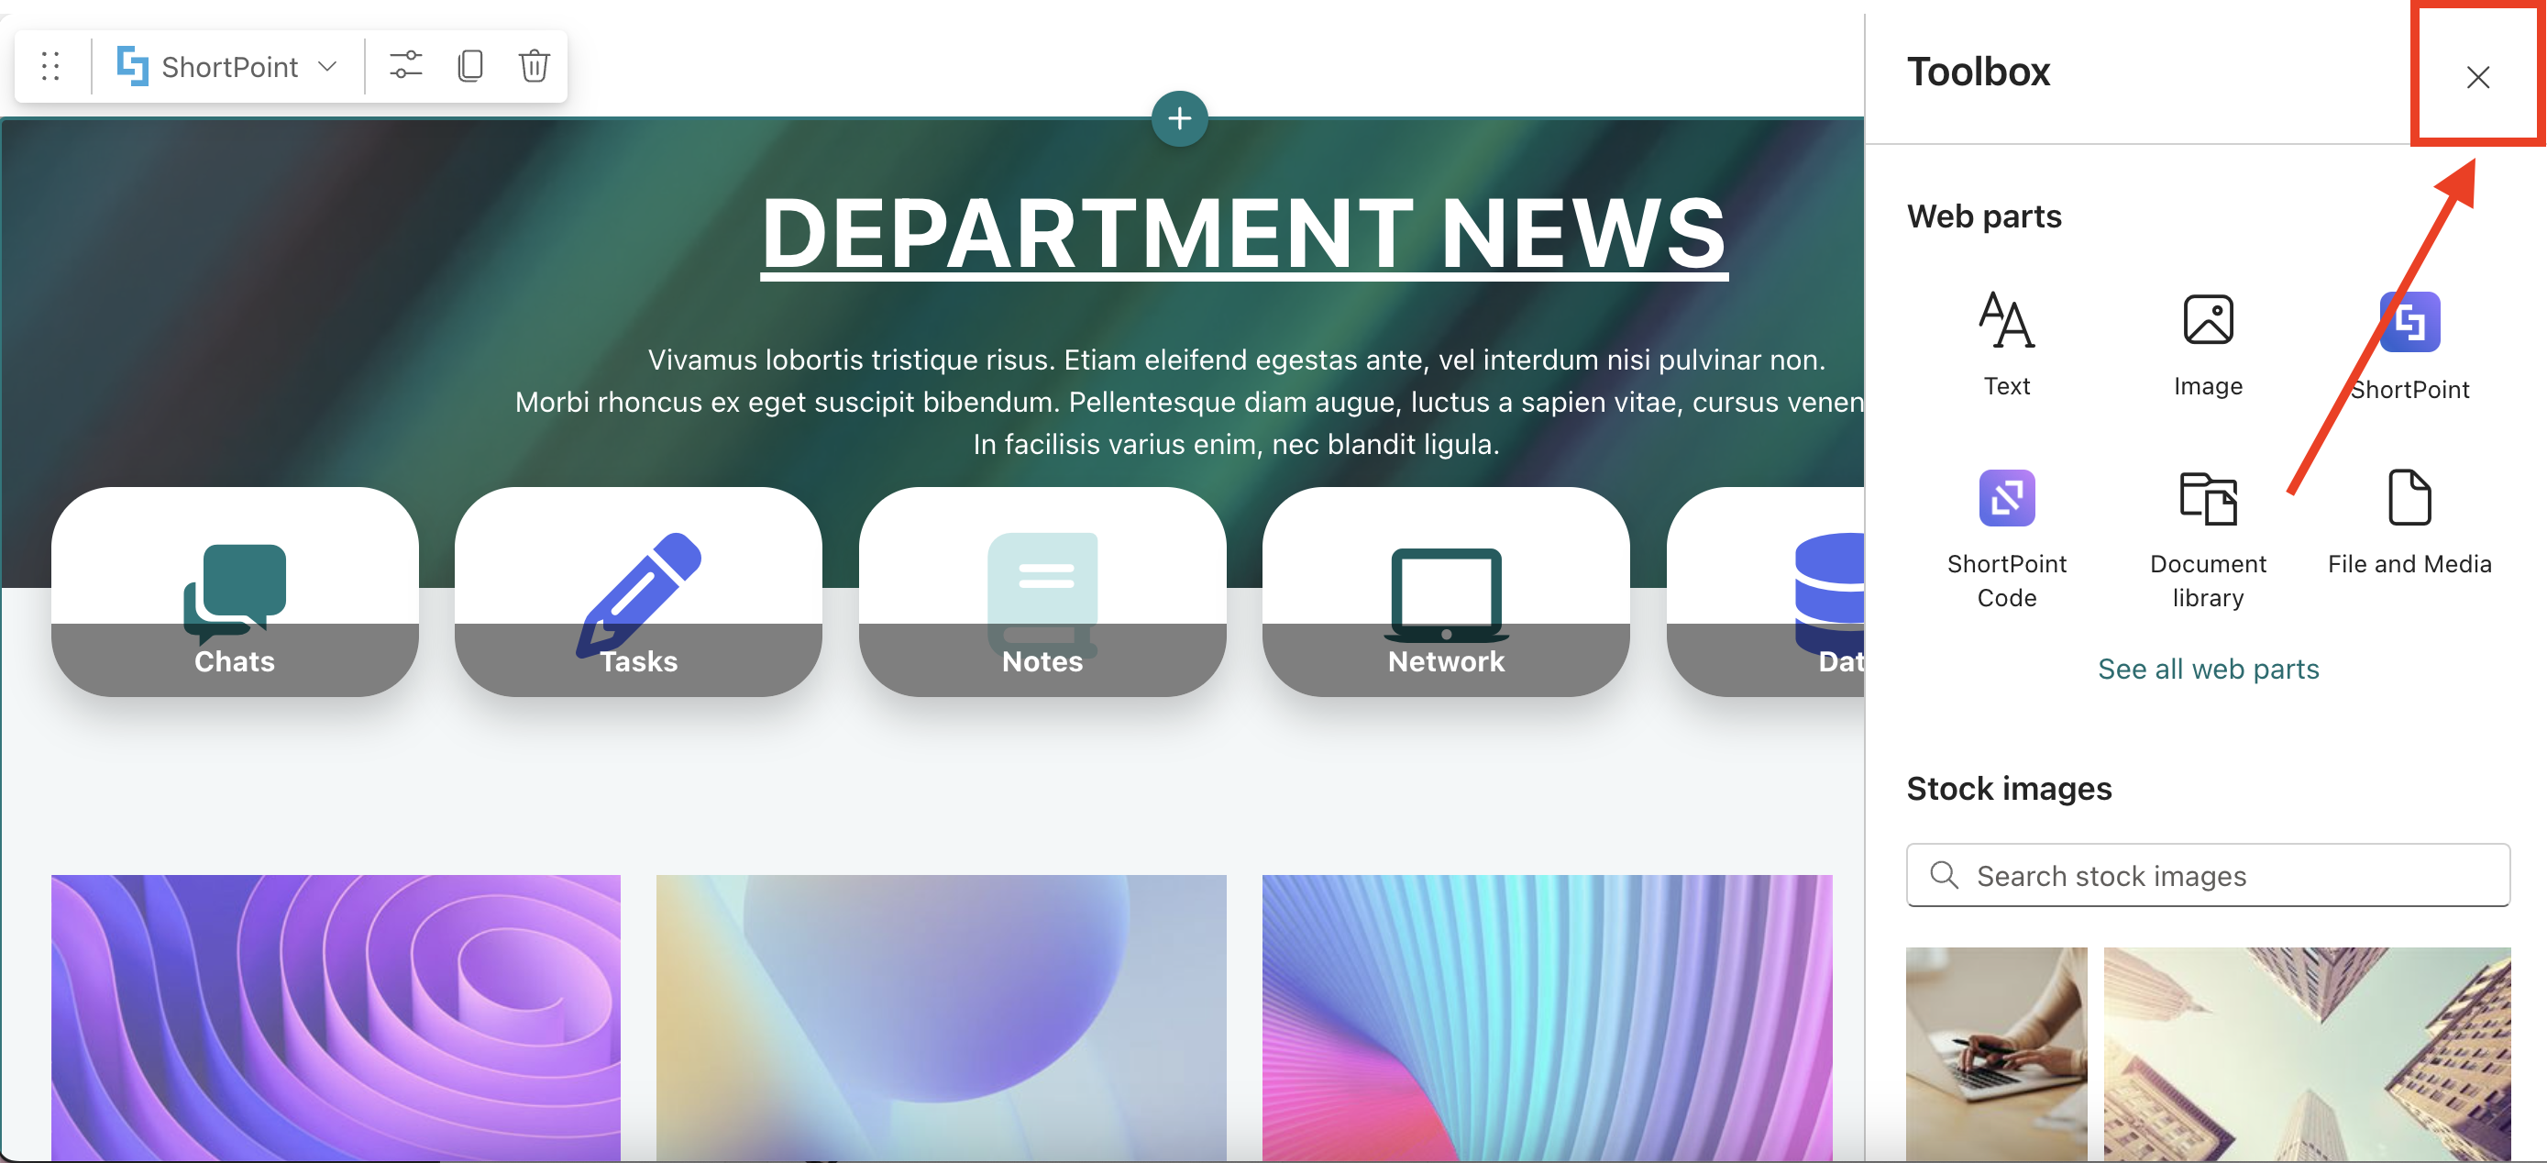2547x1163 pixels.
Task: Duplicate the web part with the copy icon
Action: [x=470, y=66]
